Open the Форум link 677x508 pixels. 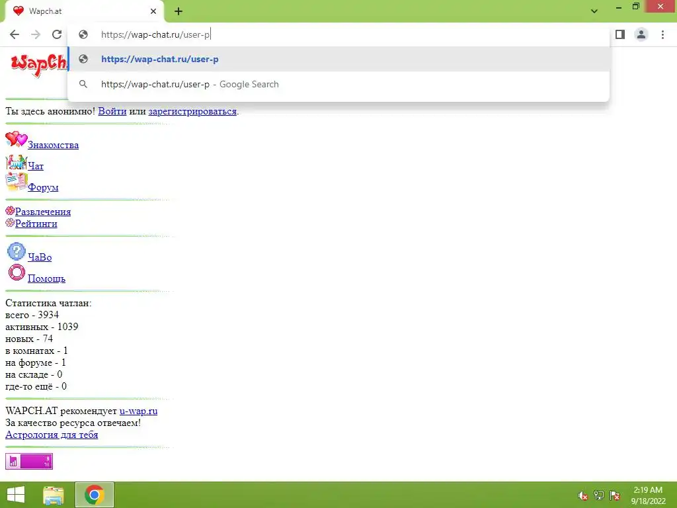[x=43, y=187]
